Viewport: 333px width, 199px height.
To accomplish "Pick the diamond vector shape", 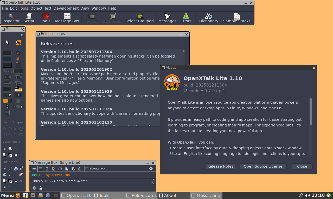I will pos(10,135).
